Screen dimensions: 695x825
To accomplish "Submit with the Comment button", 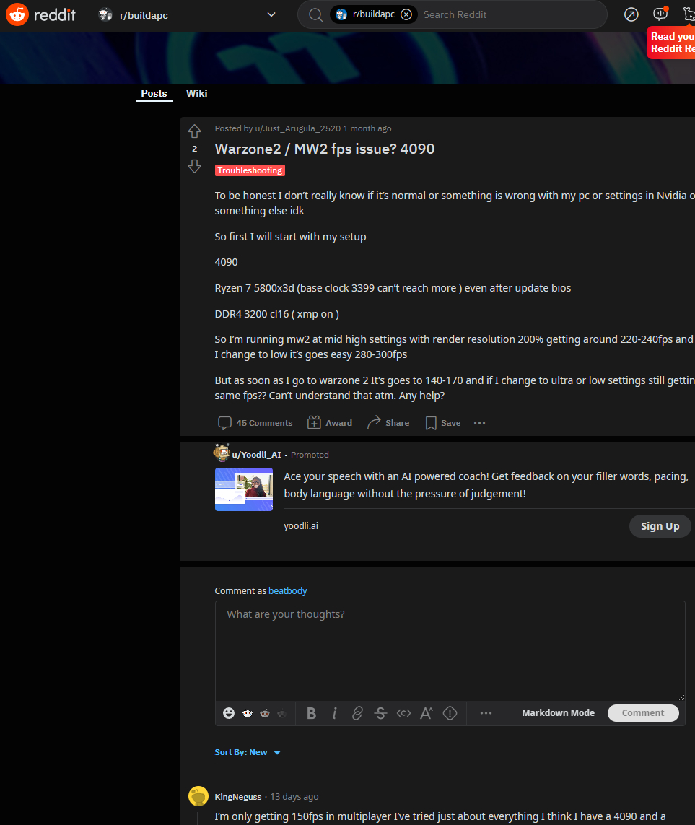I will (x=643, y=713).
